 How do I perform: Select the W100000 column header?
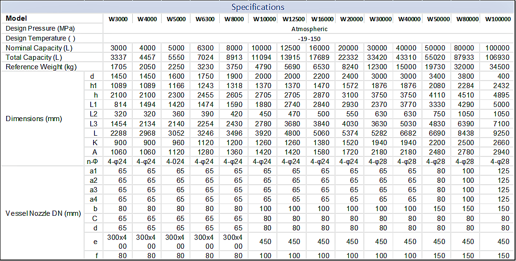click(498, 19)
